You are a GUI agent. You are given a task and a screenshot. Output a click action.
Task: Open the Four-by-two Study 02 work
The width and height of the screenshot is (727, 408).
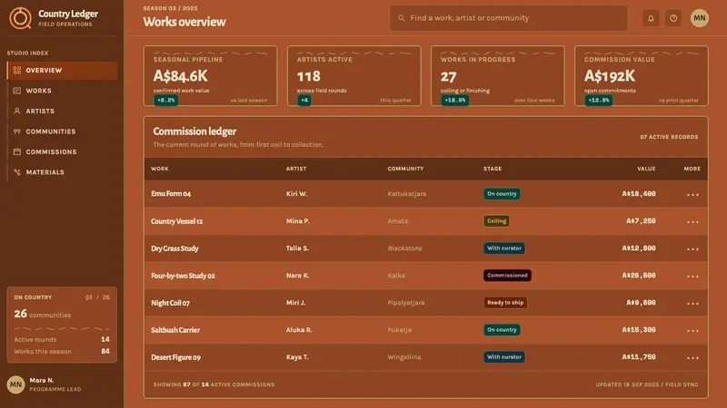click(183, 276)
